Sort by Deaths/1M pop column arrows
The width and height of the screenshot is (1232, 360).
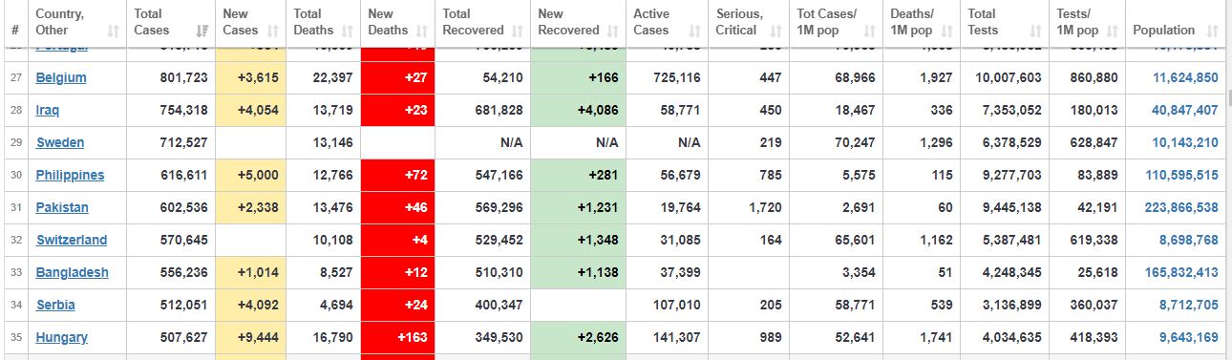click(x=948, y=32)
